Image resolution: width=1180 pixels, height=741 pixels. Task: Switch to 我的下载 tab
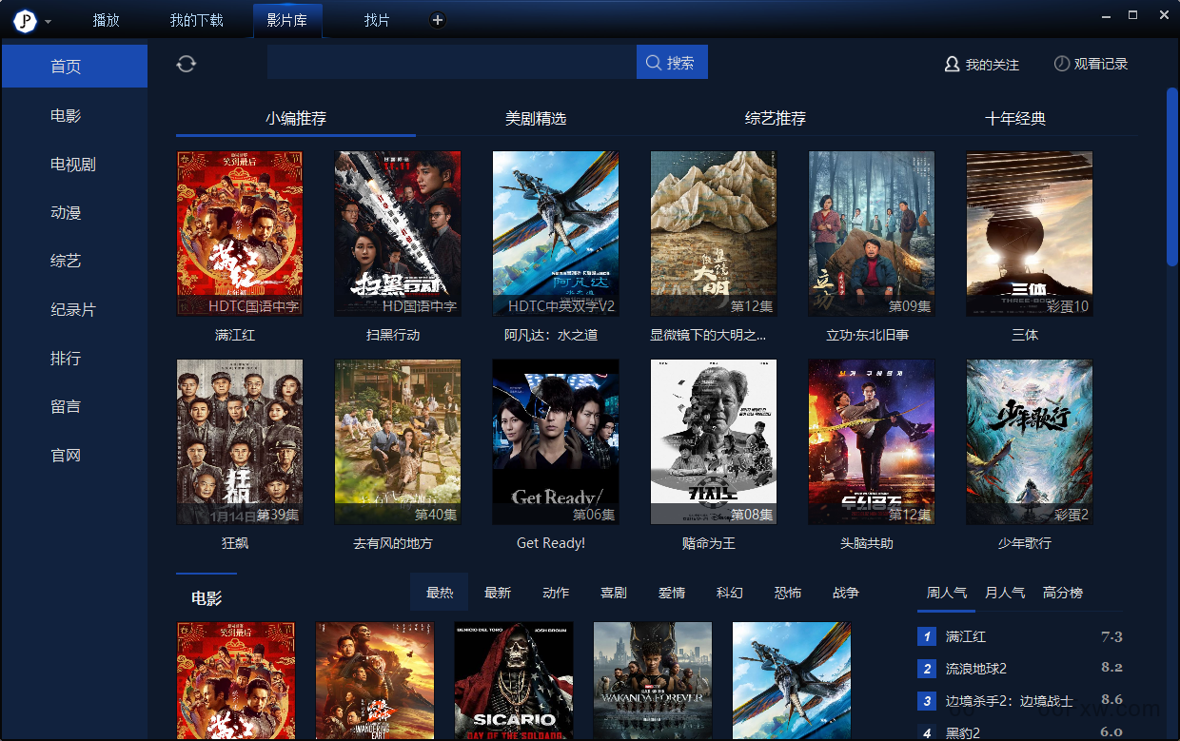pos(196,20)
